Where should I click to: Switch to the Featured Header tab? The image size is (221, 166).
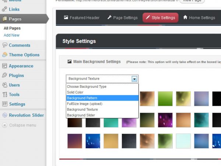(x=81, y=18)
